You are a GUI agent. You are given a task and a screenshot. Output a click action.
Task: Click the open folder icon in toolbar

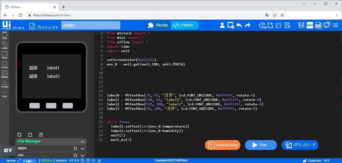tap(279, 25)
